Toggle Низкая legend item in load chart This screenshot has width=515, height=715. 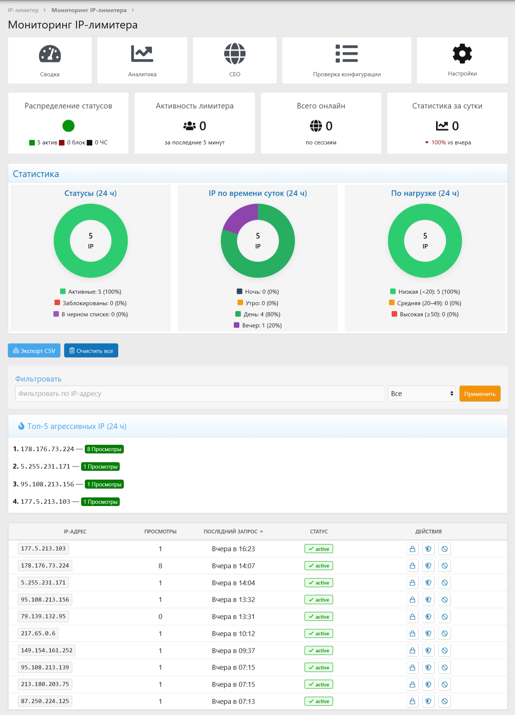425,292
